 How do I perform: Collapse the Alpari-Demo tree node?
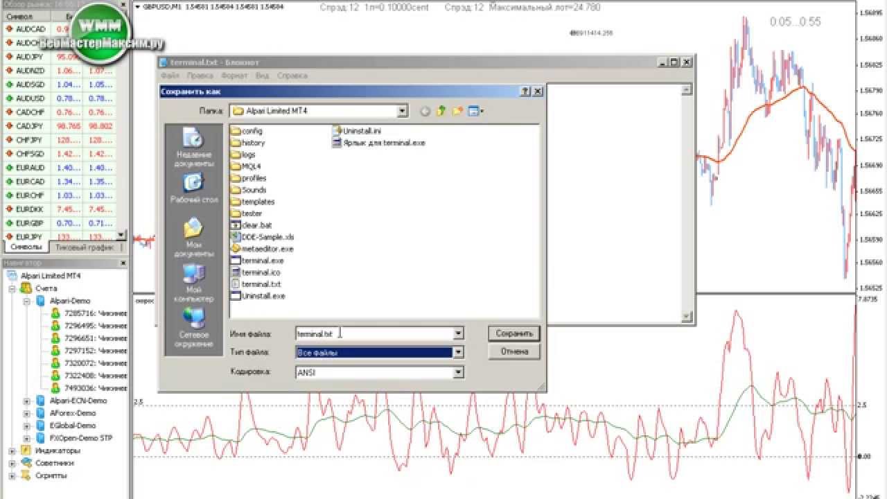(27, 301)
